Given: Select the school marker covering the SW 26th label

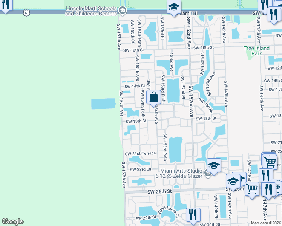Looking at the screenshot, I should coord(233,181).
